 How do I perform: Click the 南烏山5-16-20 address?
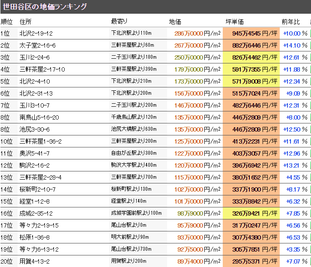click(39, 117)
